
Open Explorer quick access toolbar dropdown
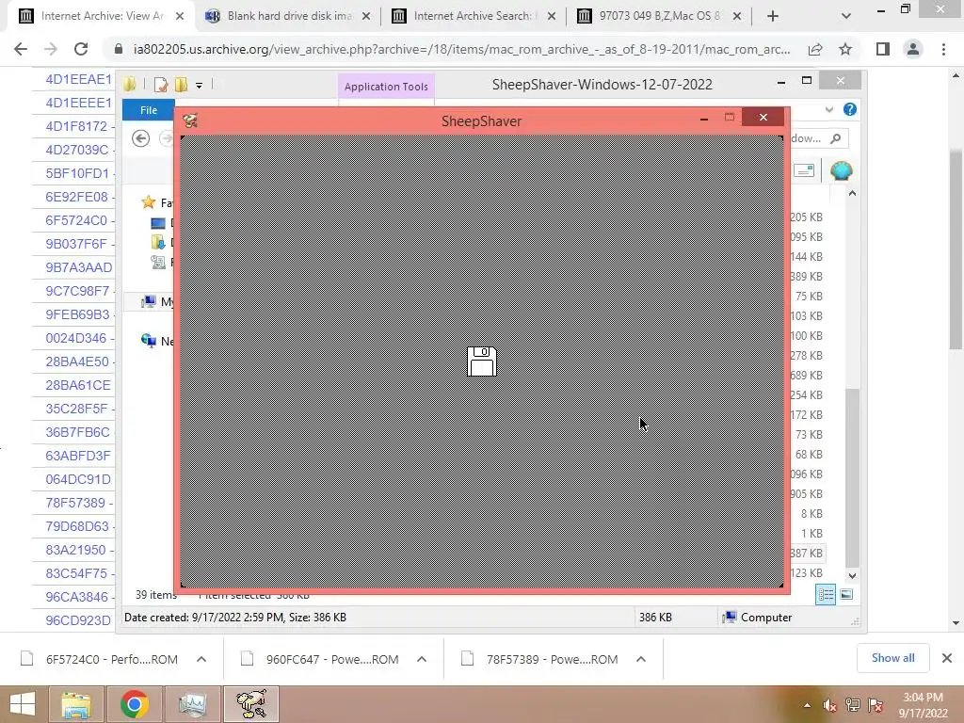(199, 85)
